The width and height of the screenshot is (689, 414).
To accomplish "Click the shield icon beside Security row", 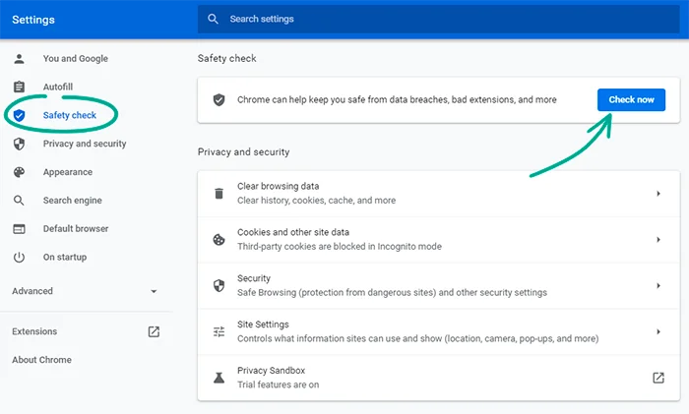I will coord(219,286).
